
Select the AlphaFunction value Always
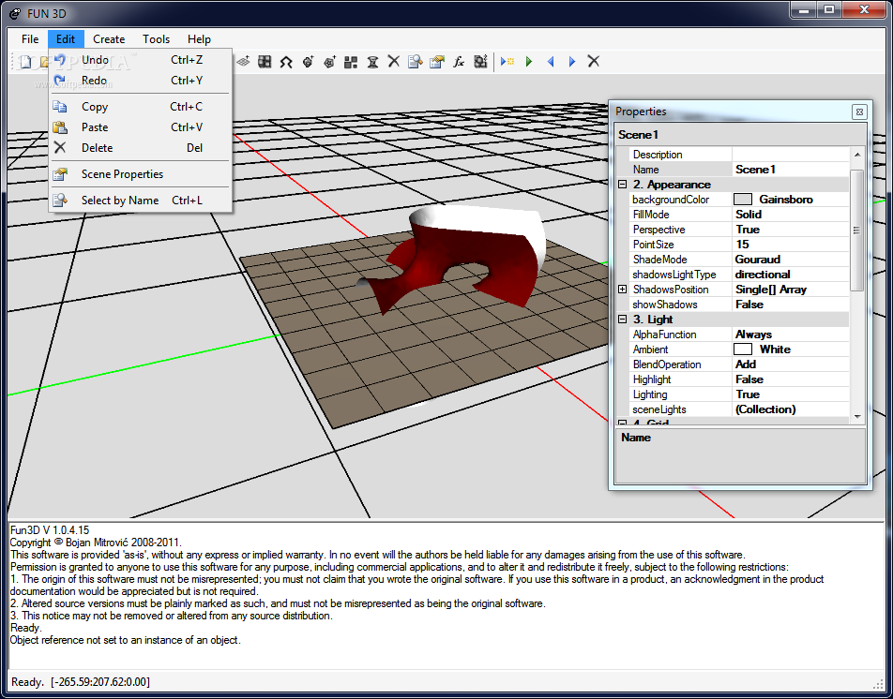click(791, 335)
